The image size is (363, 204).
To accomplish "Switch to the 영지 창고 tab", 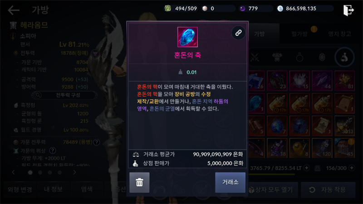I will (x=339, y=34).
